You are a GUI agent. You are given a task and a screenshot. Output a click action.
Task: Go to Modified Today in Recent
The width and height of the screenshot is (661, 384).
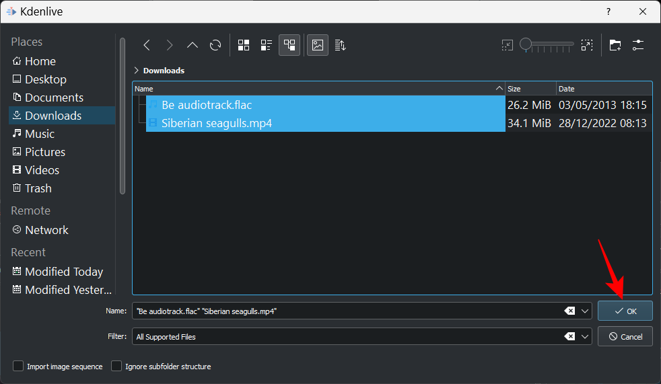pyautogui.click(x=63, y=272)
